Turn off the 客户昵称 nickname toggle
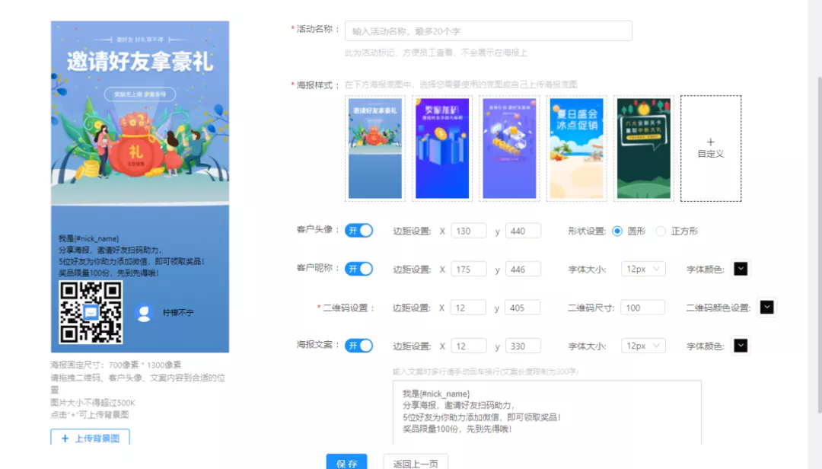This screenshot has height=469, width=822. coord(359,269)
